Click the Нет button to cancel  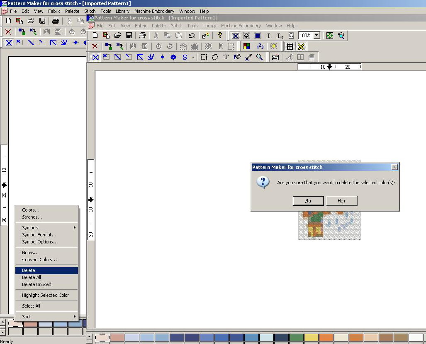[x=341, y=201]
